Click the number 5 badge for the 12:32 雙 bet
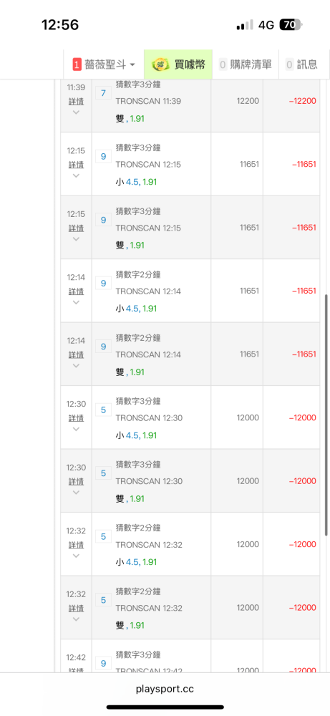Screen dimensions: 330x716 coord(103,600)
